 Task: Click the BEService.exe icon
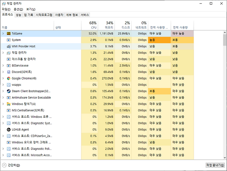[9, 66]
